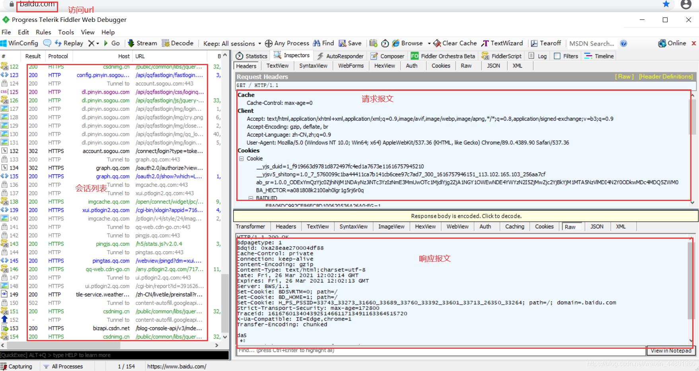699x371 pixels.
Task: Save sessions using Save button
Action: [350, 43]
